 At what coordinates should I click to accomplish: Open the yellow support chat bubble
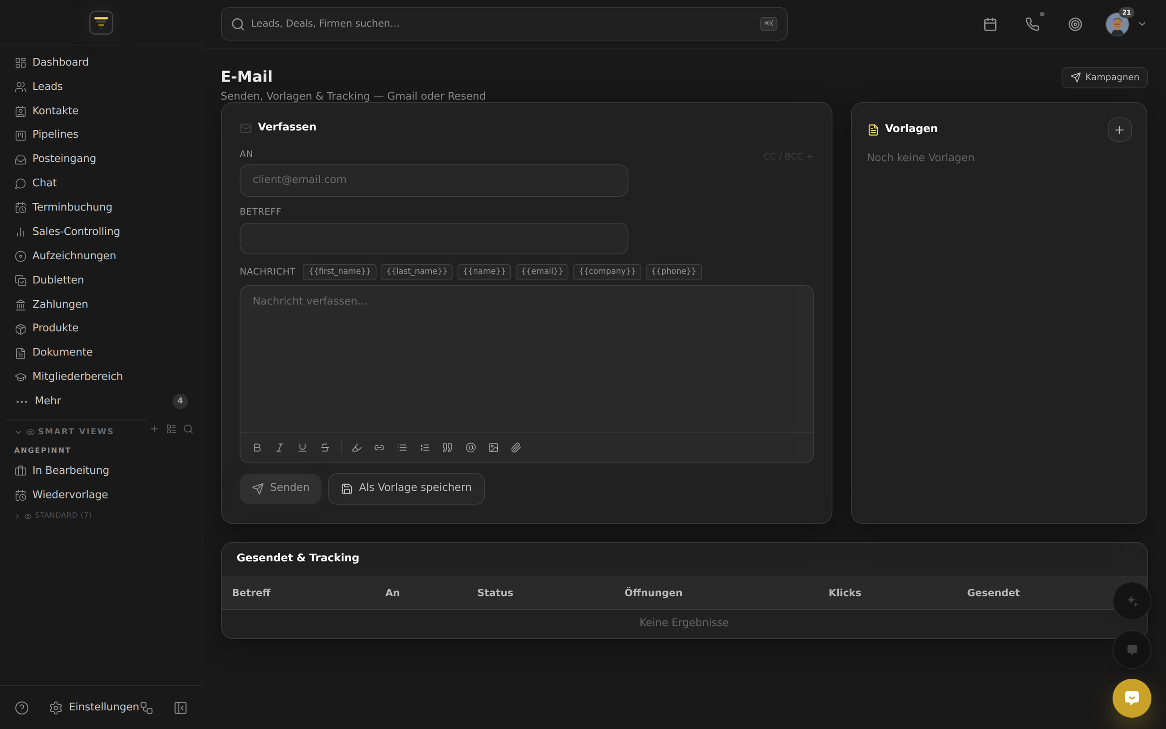[x=1132, y=698]
